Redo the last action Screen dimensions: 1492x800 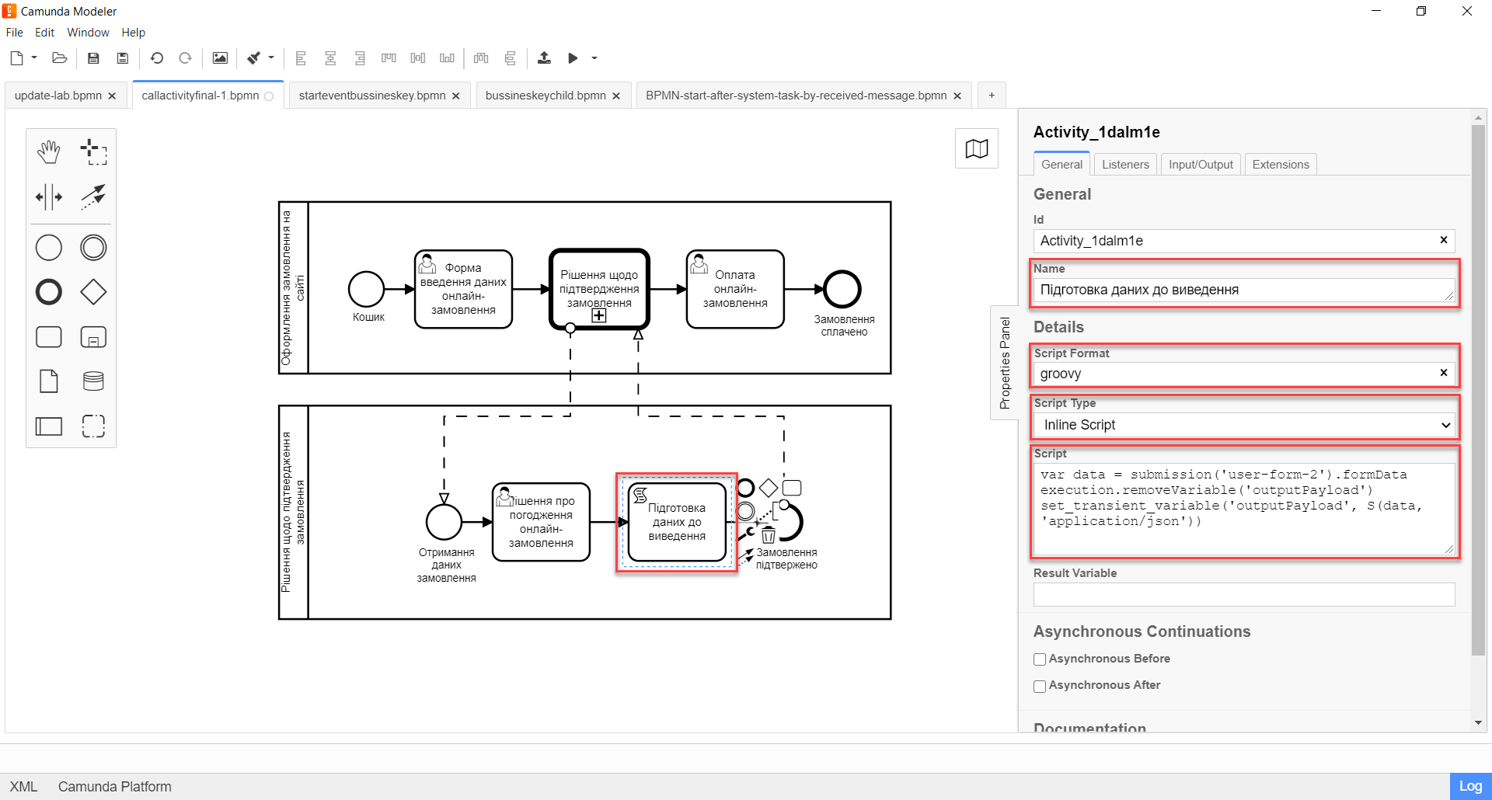186,58
